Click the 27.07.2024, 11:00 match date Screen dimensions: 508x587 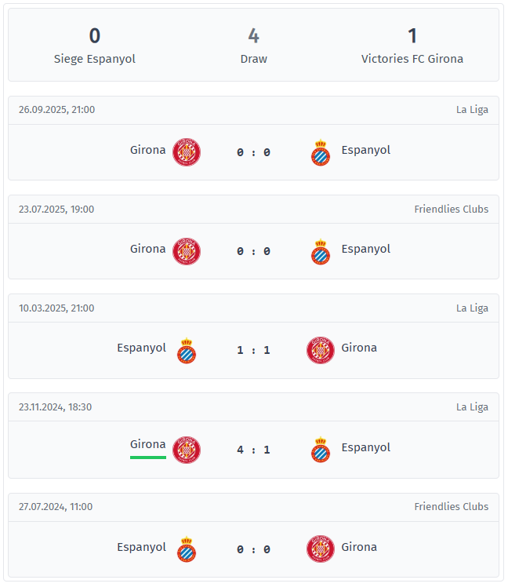coord(56,506)
